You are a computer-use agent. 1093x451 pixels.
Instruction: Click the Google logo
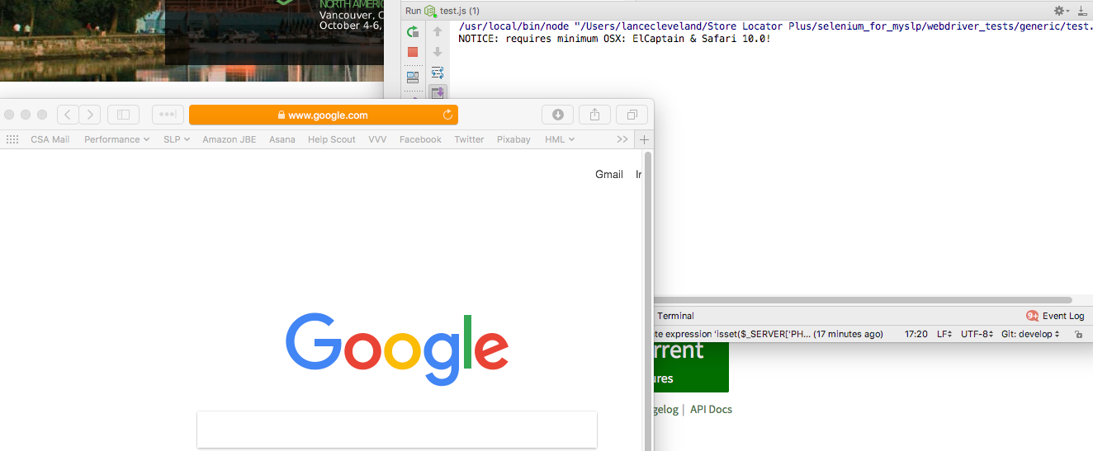397,348
